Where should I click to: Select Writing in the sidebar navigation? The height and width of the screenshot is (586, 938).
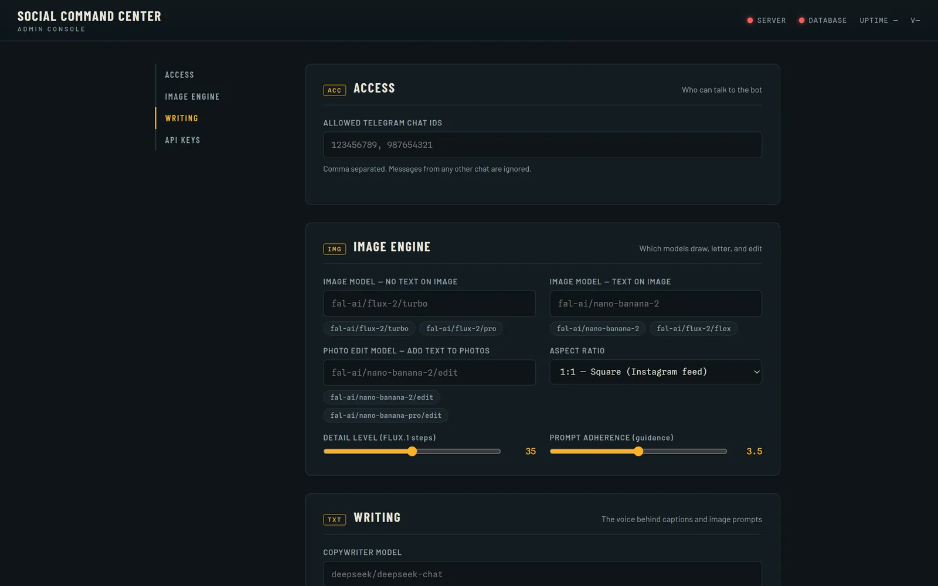click(x=182, y=118)
